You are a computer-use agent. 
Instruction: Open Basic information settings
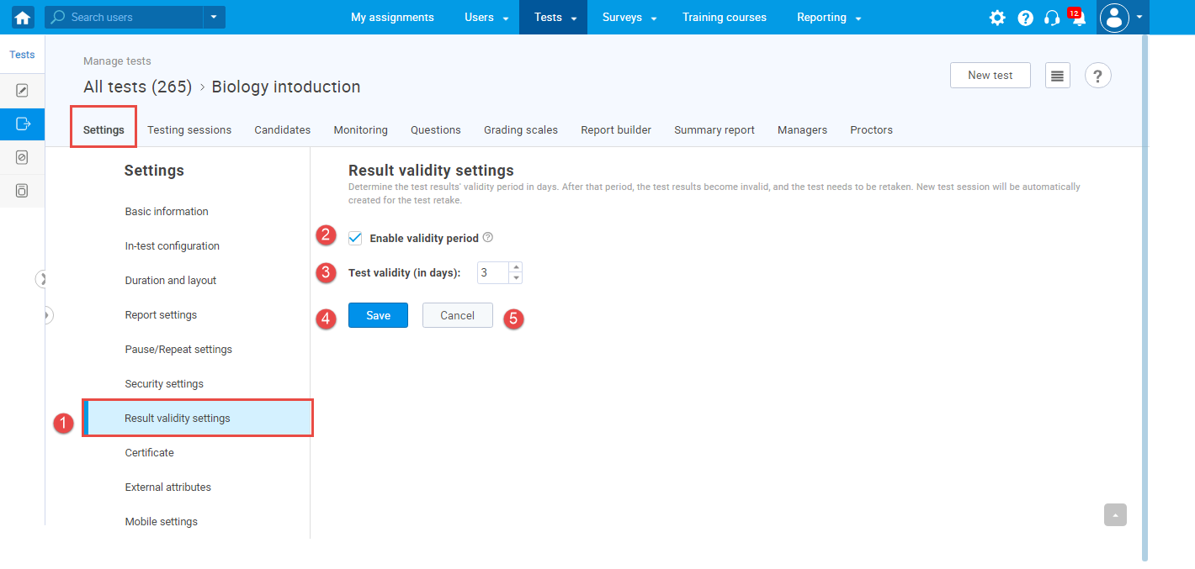click(167, 212)
